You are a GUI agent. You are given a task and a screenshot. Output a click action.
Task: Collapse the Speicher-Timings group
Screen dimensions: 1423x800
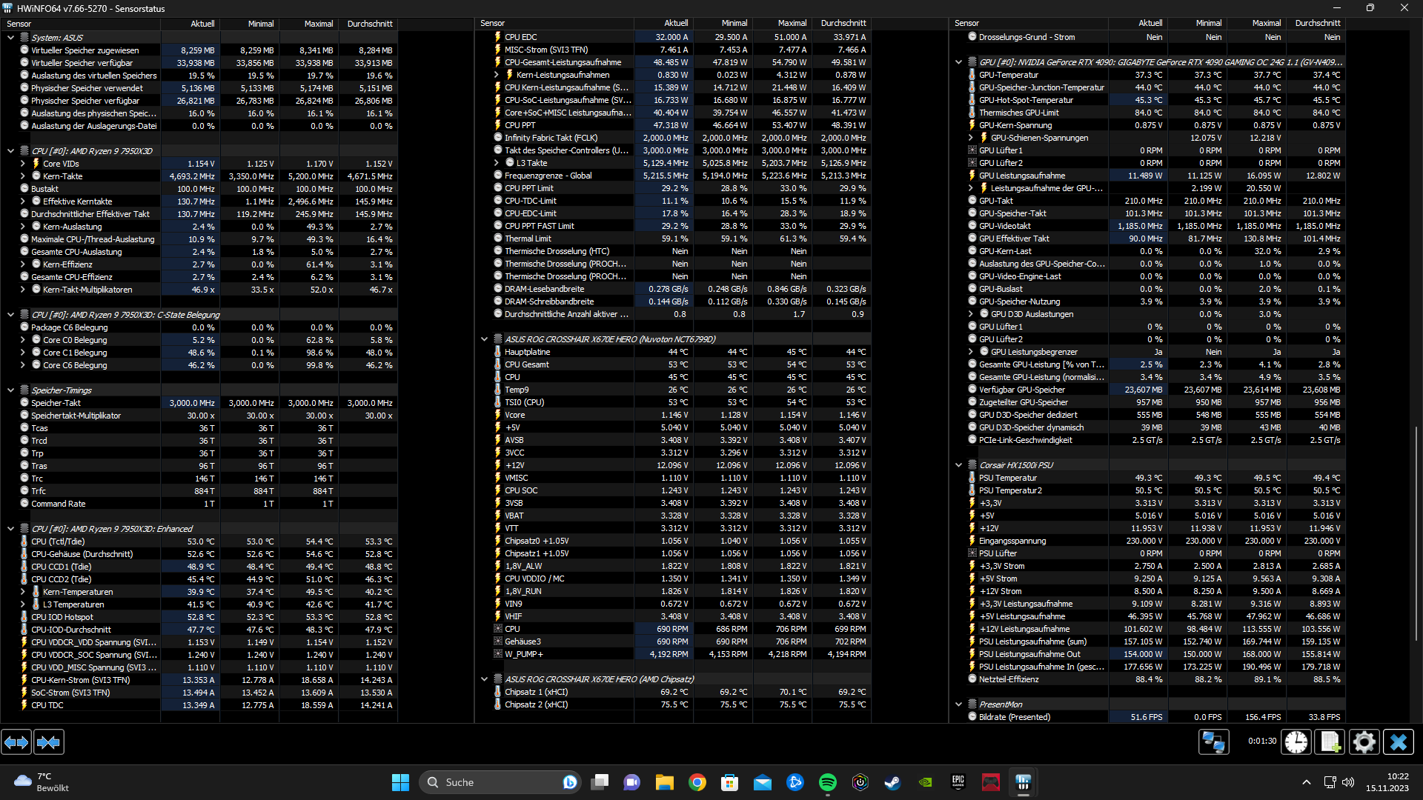11,390
